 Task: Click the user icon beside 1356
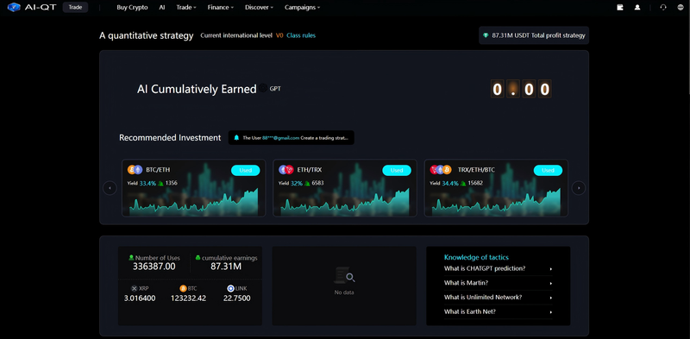[x=161, y=183]
